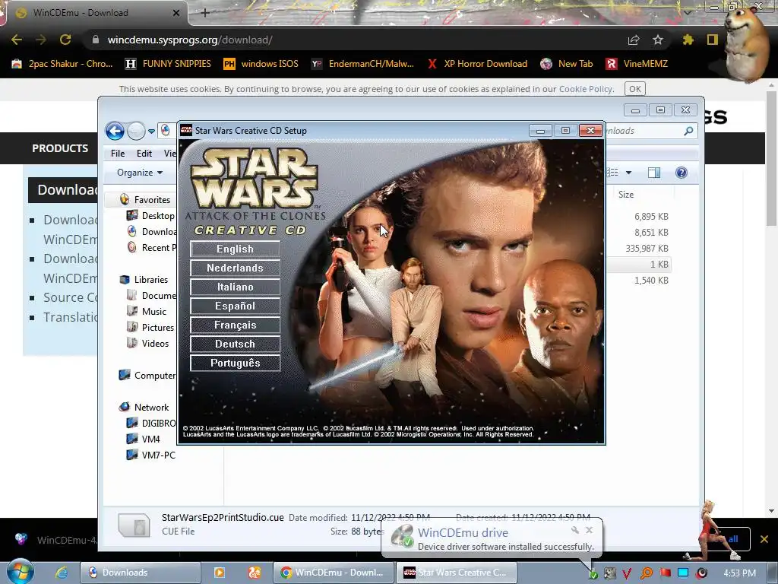The height and width of the screenshot is (584, 778).
Task: Switch to Star Wars Creative taskbar button
Action: 457,573
